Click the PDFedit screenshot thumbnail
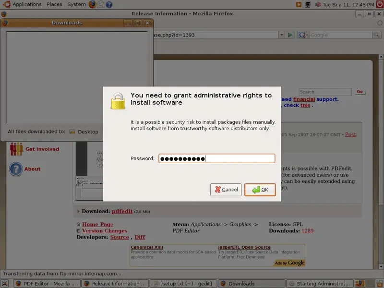Viewport: 384px width, 288px height. [x=89, y=171]
